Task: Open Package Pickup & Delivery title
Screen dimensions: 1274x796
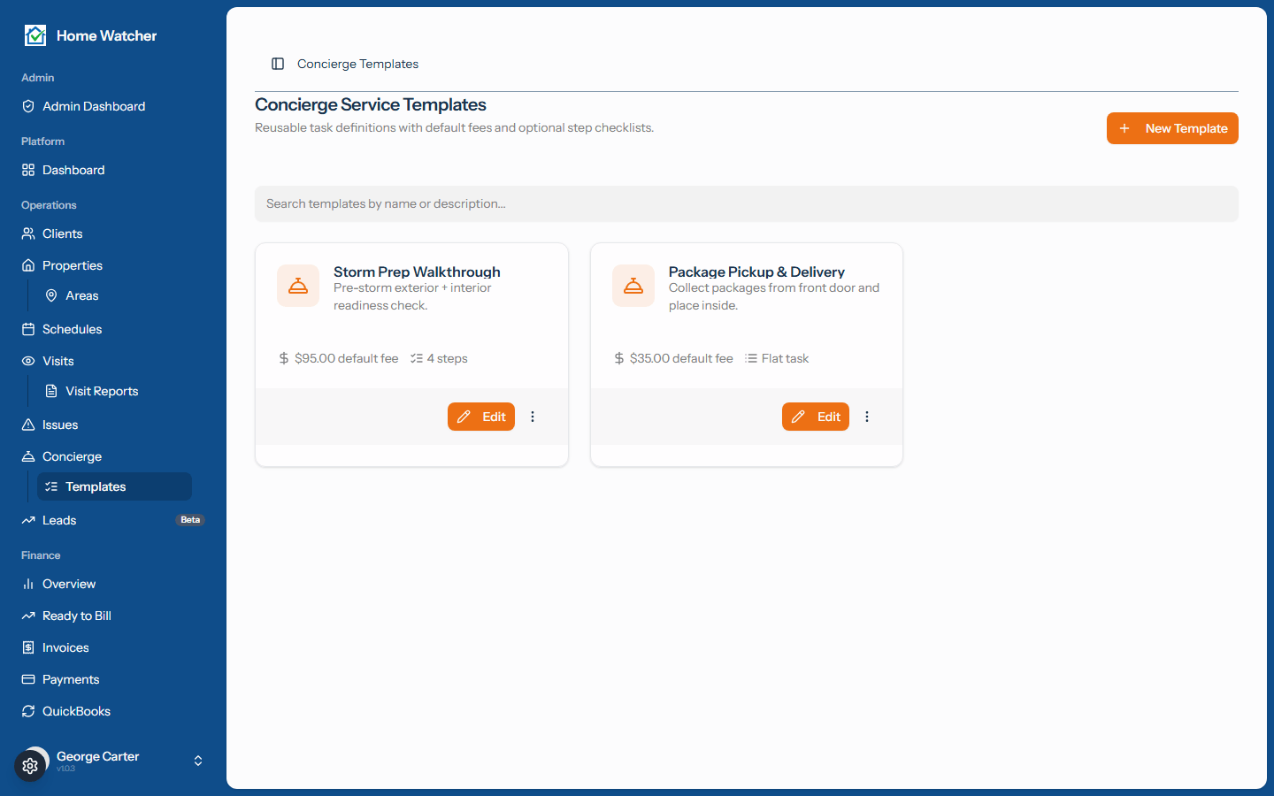Action: pyautogui.click(x=756, y=272)
